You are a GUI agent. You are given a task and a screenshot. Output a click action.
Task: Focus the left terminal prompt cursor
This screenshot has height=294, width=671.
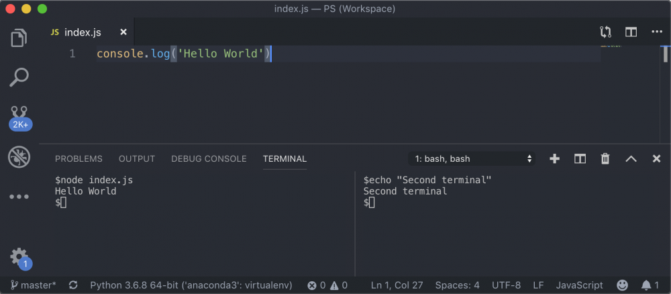point(63,203)
